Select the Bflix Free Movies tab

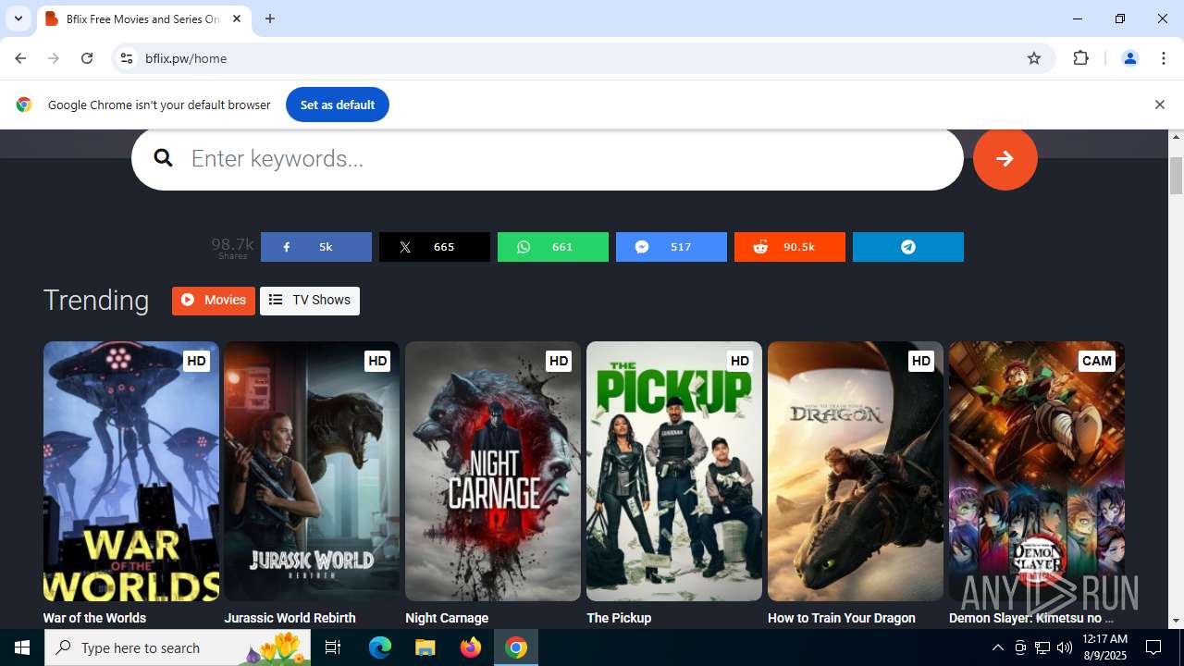point(143,18)
